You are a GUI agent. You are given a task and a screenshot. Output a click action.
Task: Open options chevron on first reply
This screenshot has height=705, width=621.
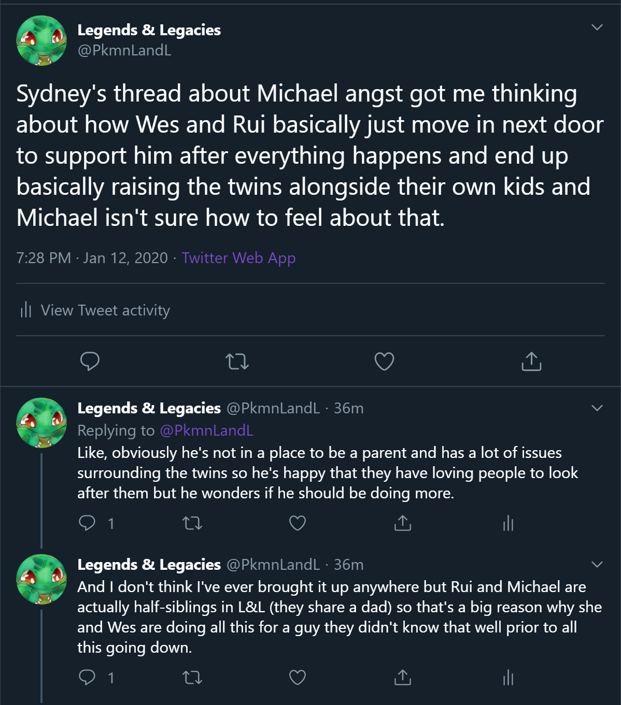tap(597, 408)
